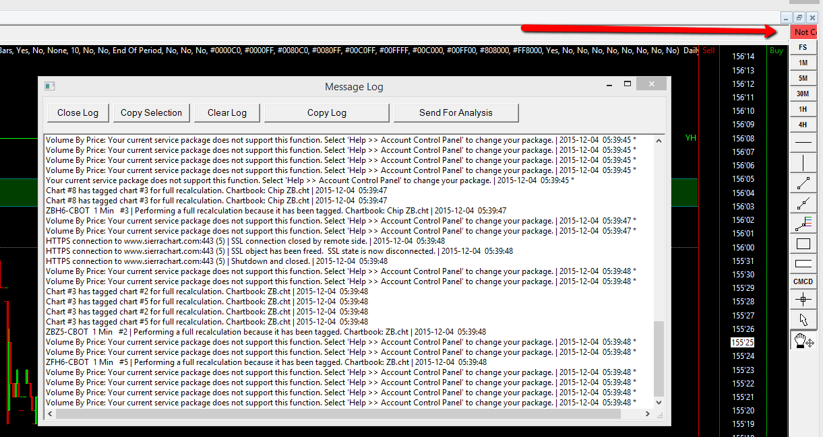823x437 pixels.
Task: Minimize the Message Log window
Action: (x=610, y=84)
